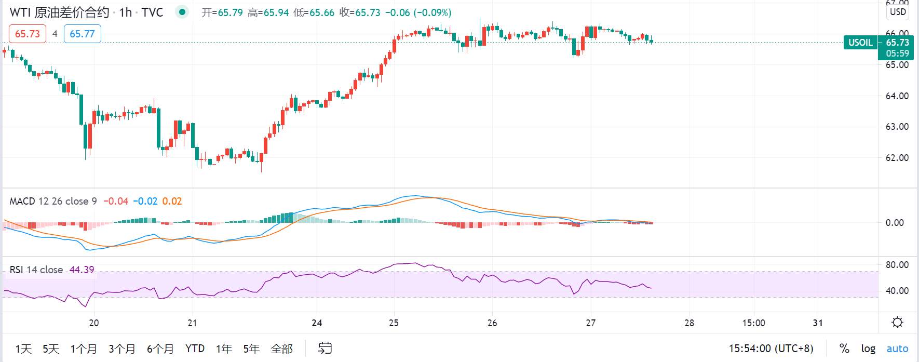
Task: Select the 6个月 time range
Action: (x=160, y=348)
